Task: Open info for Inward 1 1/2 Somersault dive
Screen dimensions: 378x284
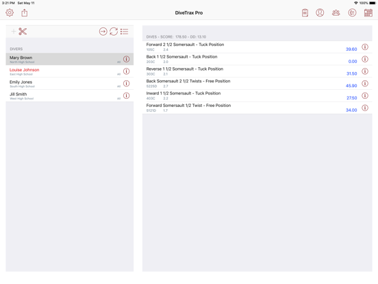Action: point(365,95)
